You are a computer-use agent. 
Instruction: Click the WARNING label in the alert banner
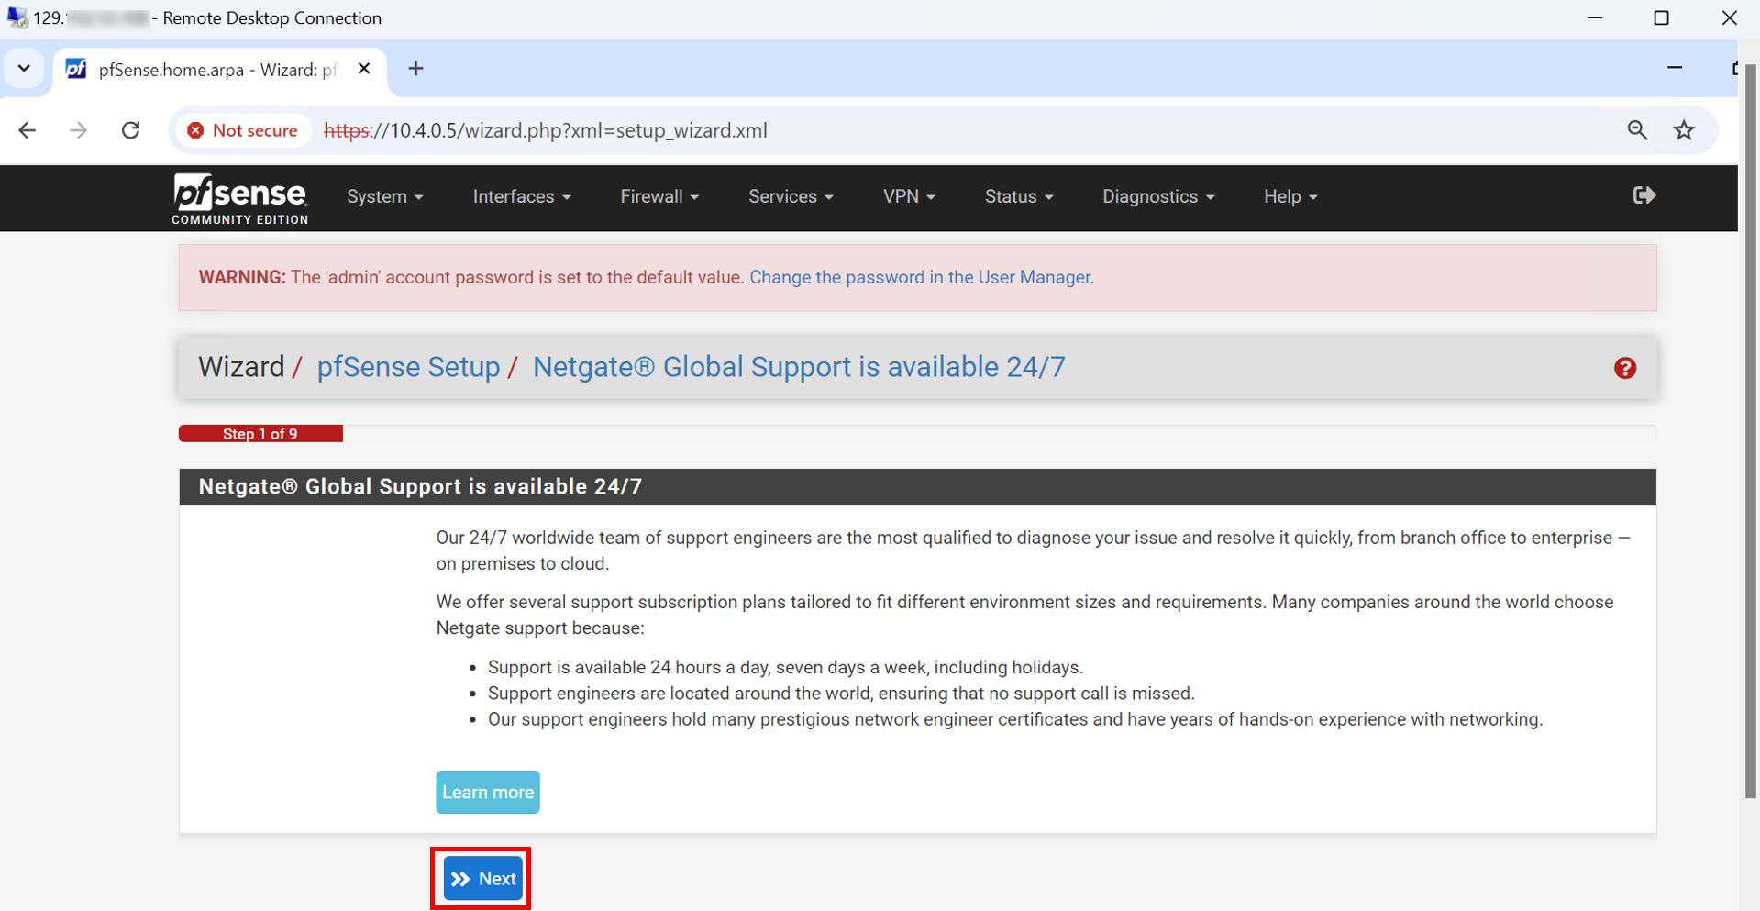tap(242, 277)
